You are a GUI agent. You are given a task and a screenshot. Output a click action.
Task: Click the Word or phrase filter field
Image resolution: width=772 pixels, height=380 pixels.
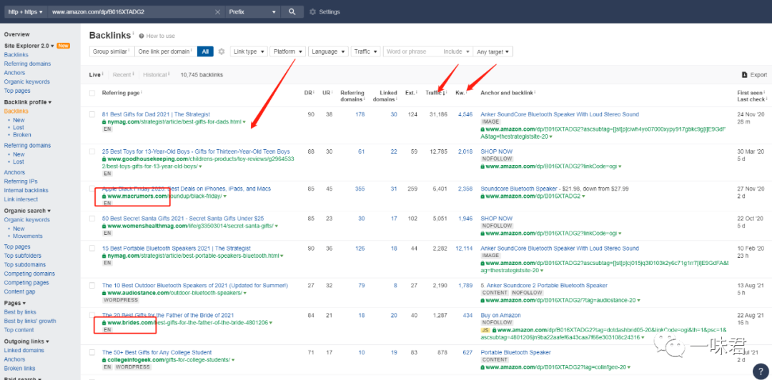point(412,51)
